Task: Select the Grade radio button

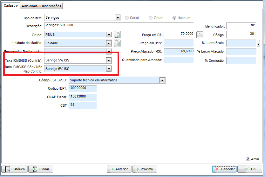Action: pos(151,18)
